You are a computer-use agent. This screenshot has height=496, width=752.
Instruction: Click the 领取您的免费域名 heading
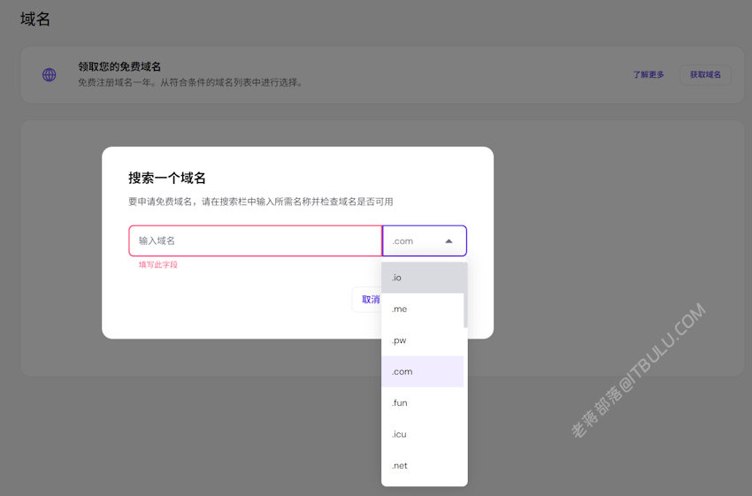tap(119, 66)
